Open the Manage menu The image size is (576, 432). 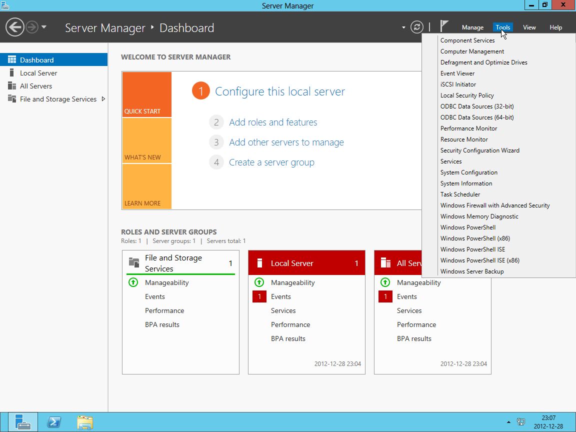(x=472, y=27)
